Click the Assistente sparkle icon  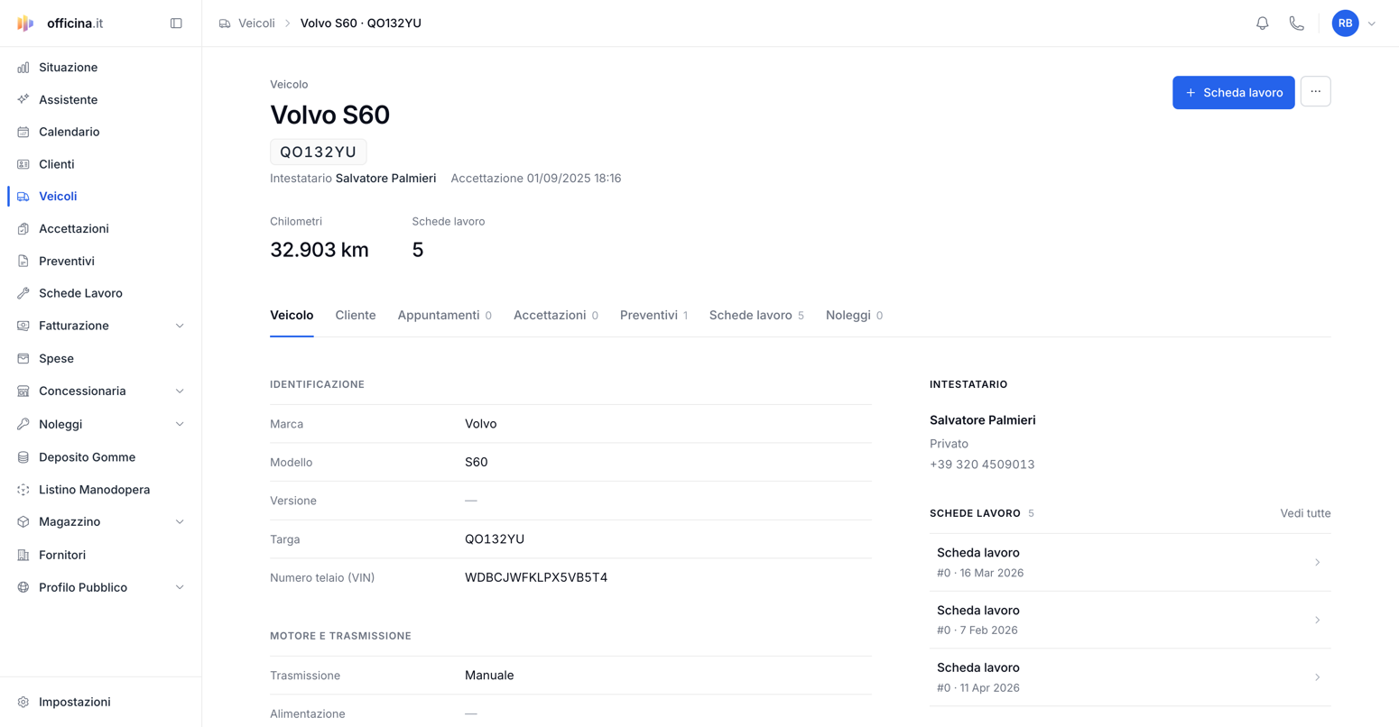pyautogui.click(x=23, y=100)
